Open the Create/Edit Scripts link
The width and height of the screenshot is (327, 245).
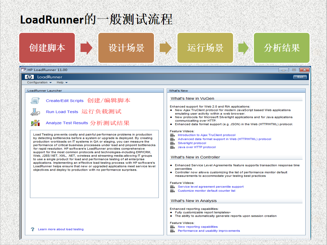(65, 101)
